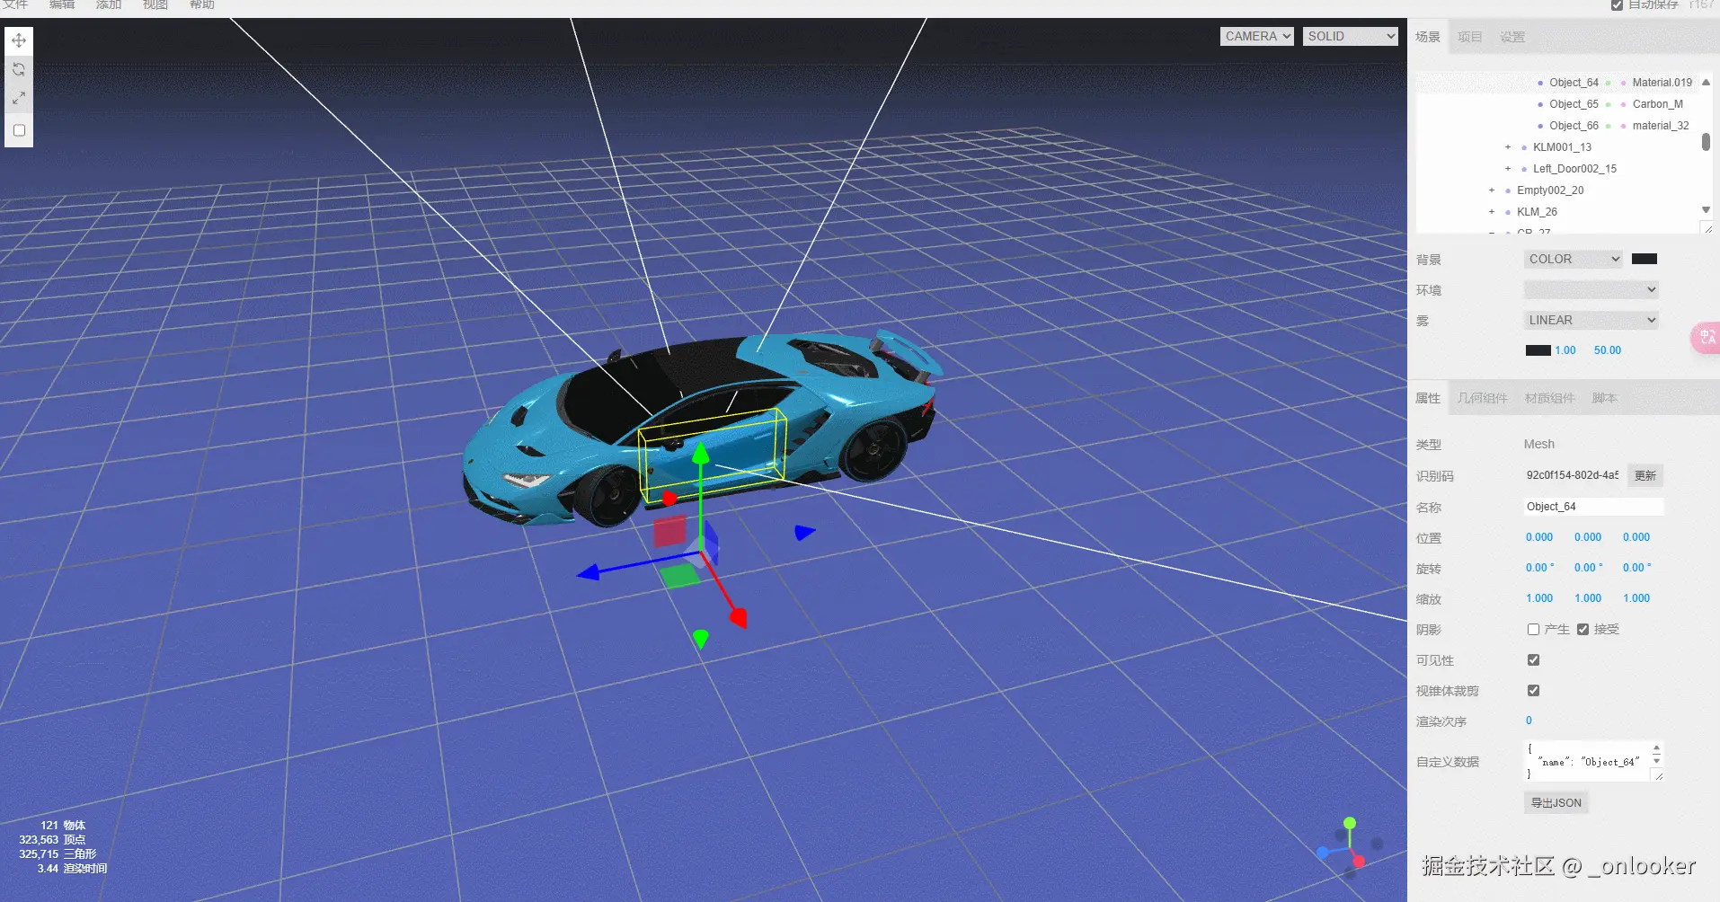Viewport: 1720px width, 902px height.
Task: Open the CAMERA dropdown in viewport
Action: [x=1257, y=36]
